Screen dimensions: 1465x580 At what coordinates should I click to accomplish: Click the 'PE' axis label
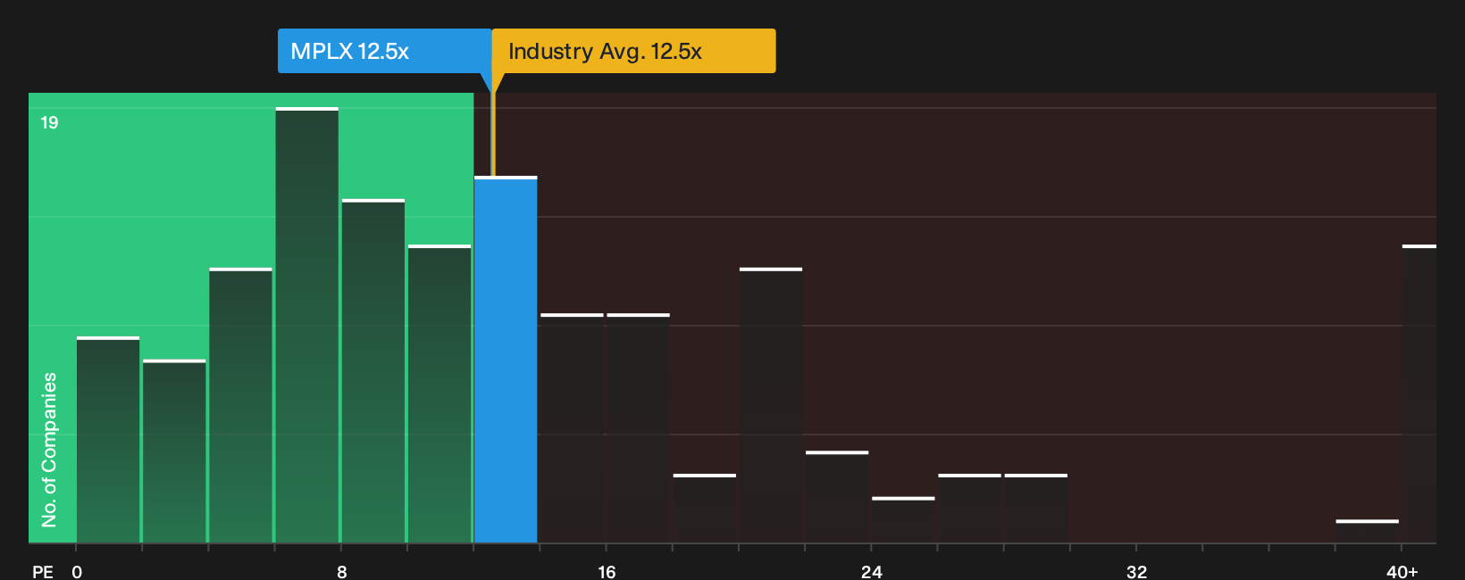[43, 571]
